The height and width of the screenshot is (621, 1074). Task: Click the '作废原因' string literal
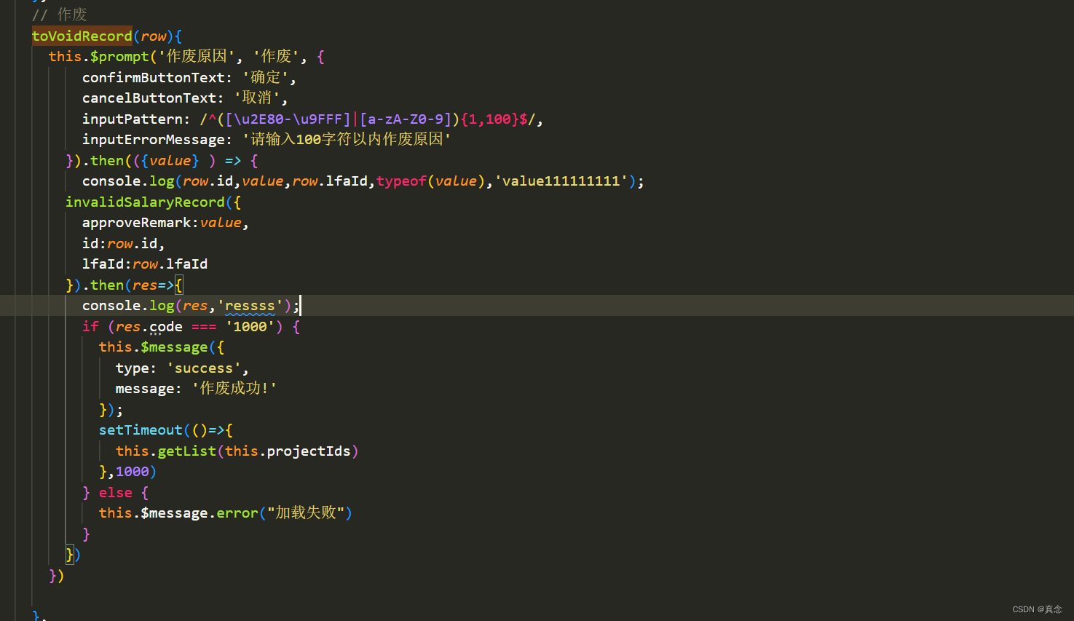[197, 56]
